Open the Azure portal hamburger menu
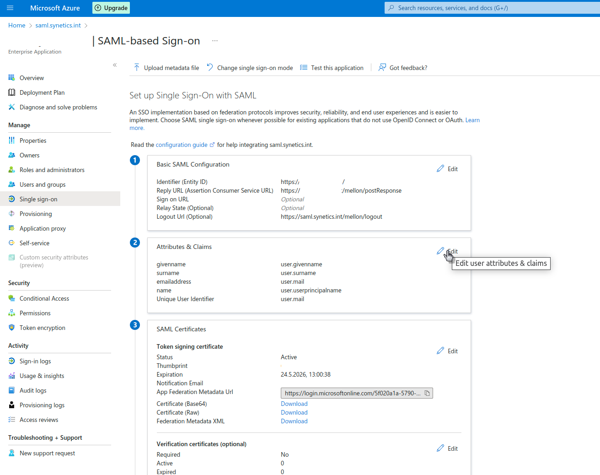 click(10, 8)
